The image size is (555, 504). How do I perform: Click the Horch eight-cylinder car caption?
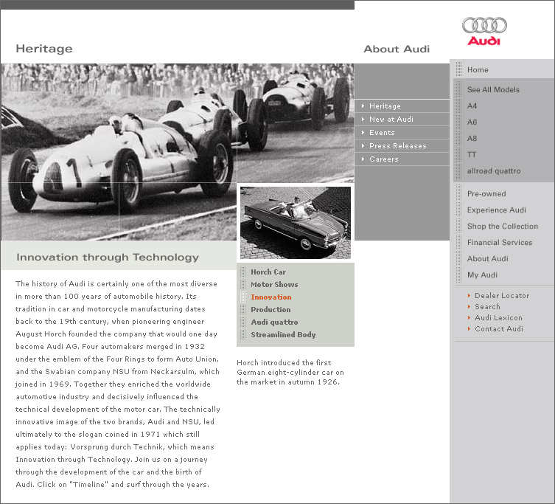point(290,372)
